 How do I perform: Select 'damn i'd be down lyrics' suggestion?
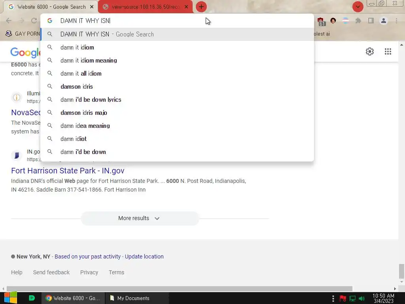coord(178,99)
